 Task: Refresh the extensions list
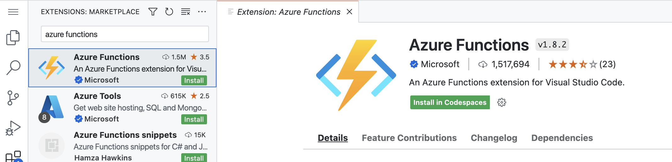pos(169,12)
